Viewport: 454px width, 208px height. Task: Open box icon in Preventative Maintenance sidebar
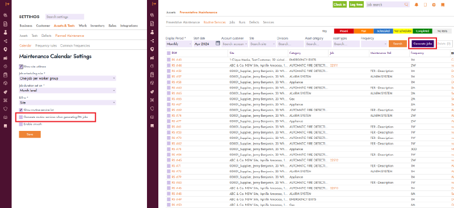pos(152,83)
